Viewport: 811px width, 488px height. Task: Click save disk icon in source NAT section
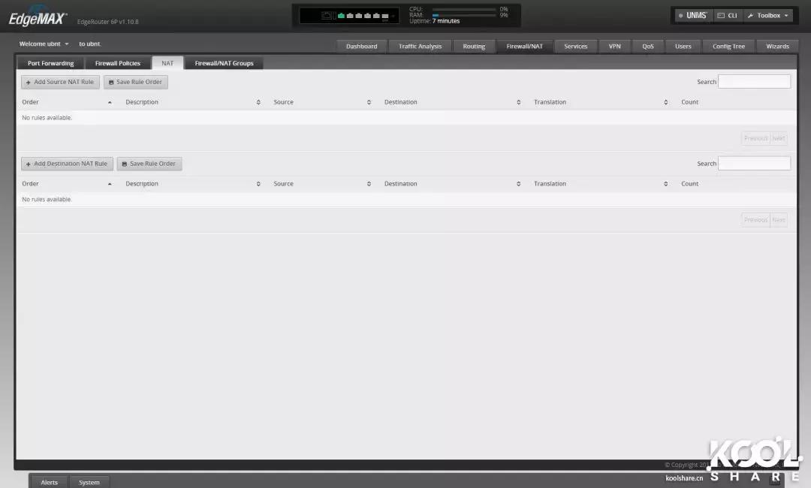[110, 82]
